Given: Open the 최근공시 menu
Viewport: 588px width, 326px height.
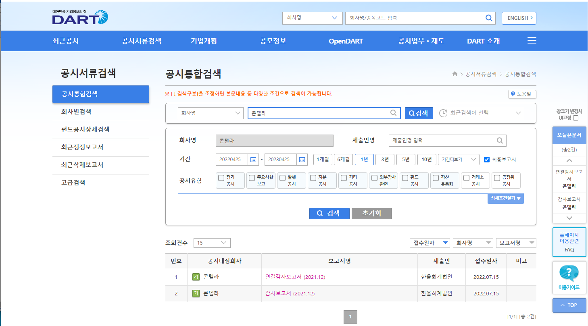Looking at the screenshot, I should (65, 41).
